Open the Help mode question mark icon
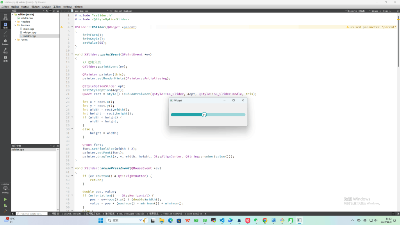This screenshot has width=400, height=225. pos(5,59)
